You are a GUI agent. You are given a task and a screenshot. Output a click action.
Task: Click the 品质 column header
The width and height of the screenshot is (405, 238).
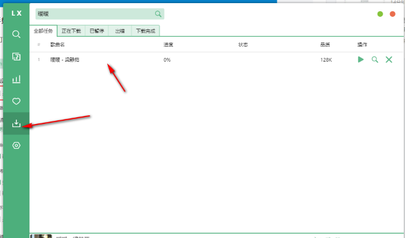click(x=325, y=45)
